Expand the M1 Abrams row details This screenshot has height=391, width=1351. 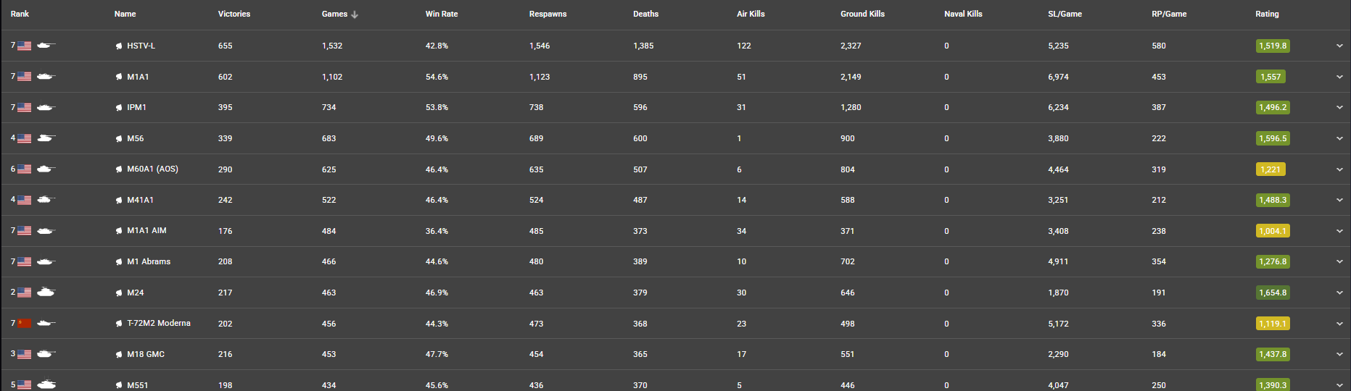pos(1339,262)
